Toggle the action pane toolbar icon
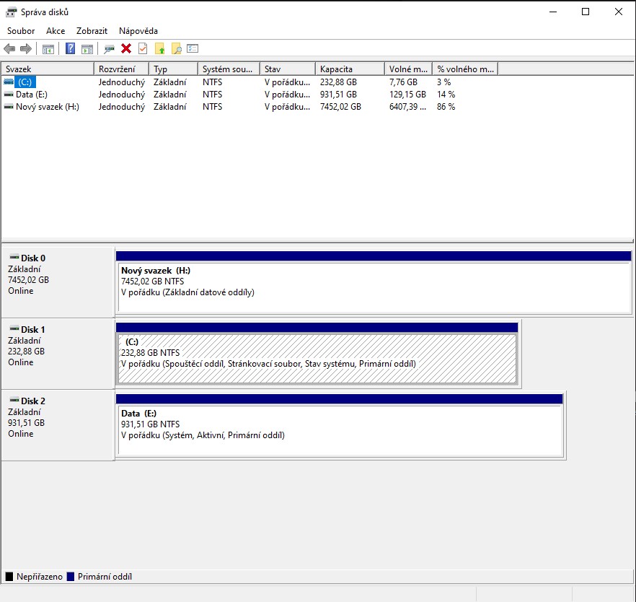The width and height of the screenshot is (636, 602). point(87,49)
